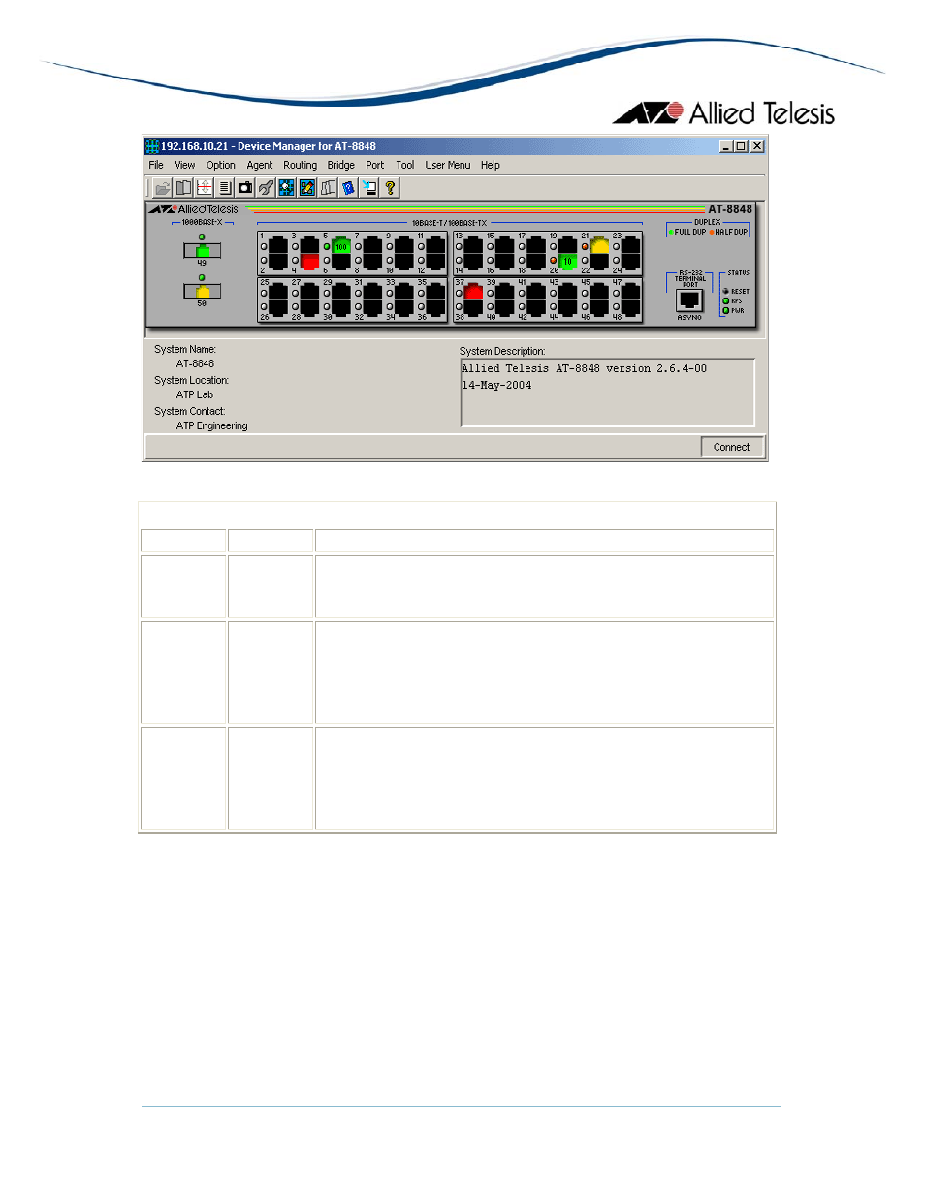Select port 16 on the switch
Viewport: 925px width, 1197px height.
tap(505, 262)
